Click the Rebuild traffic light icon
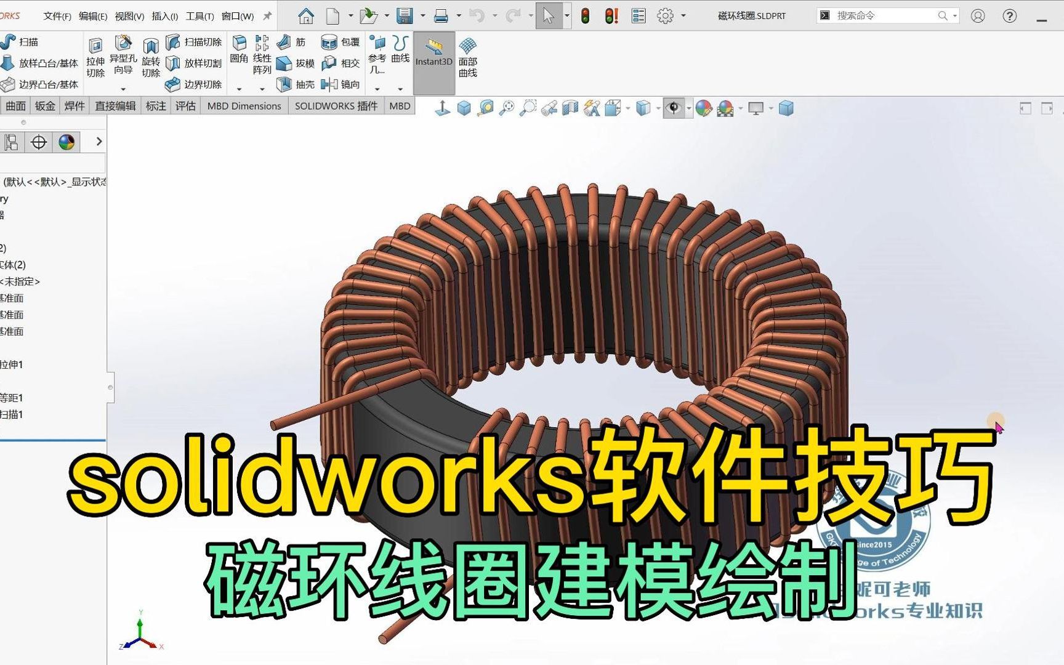This screenshot has height=665, width=1064. [585, 16]
